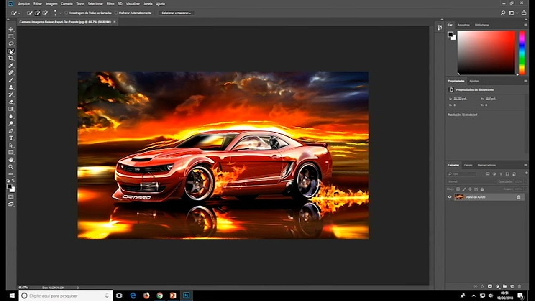Open the layer filter Tipo dropdown
Image resolution: width=535 pixels, height=301 pixels.
(462, 173)
